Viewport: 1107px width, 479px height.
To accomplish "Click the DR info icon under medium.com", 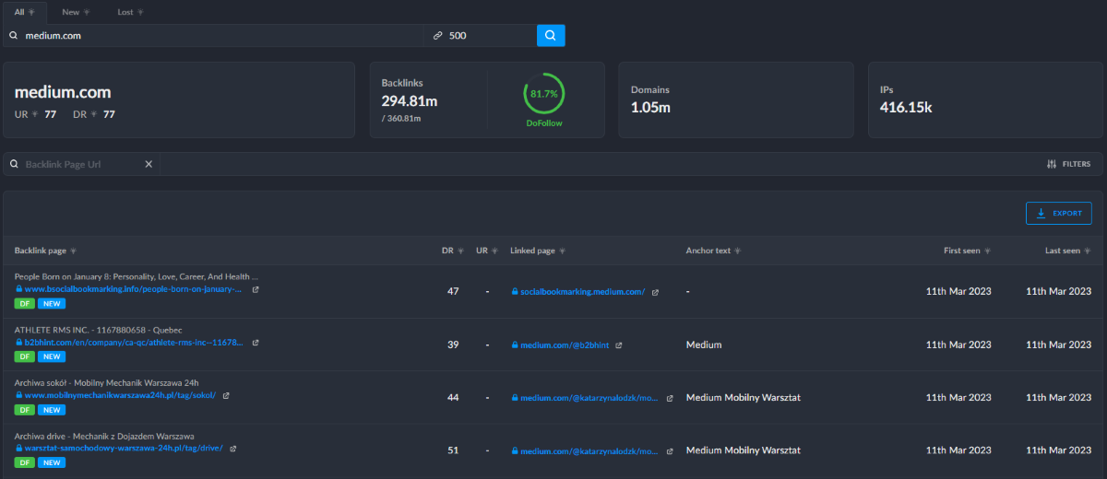I will (x=94, y=114).
